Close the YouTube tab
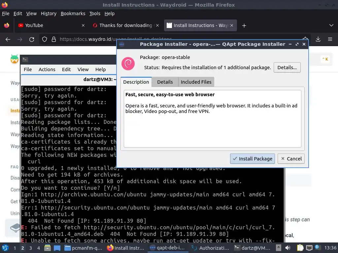This screenshot has width=338, height=253. click(x=83, y=25)
